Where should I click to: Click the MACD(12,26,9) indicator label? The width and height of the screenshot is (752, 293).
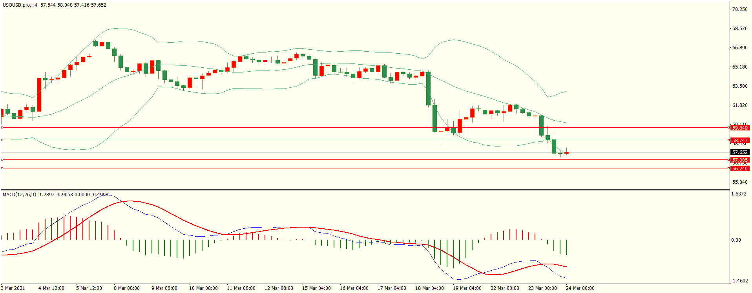coord(19,195)
